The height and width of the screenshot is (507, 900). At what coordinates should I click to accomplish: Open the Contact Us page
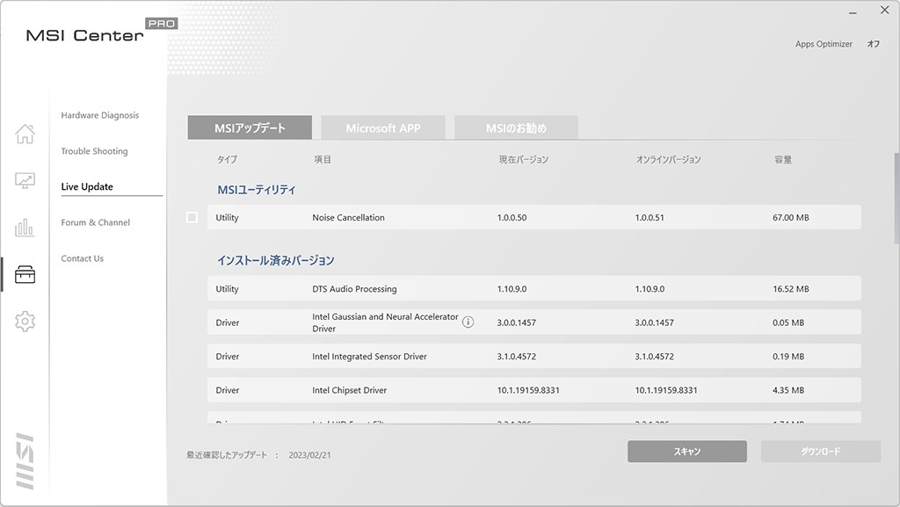[82, 258]
